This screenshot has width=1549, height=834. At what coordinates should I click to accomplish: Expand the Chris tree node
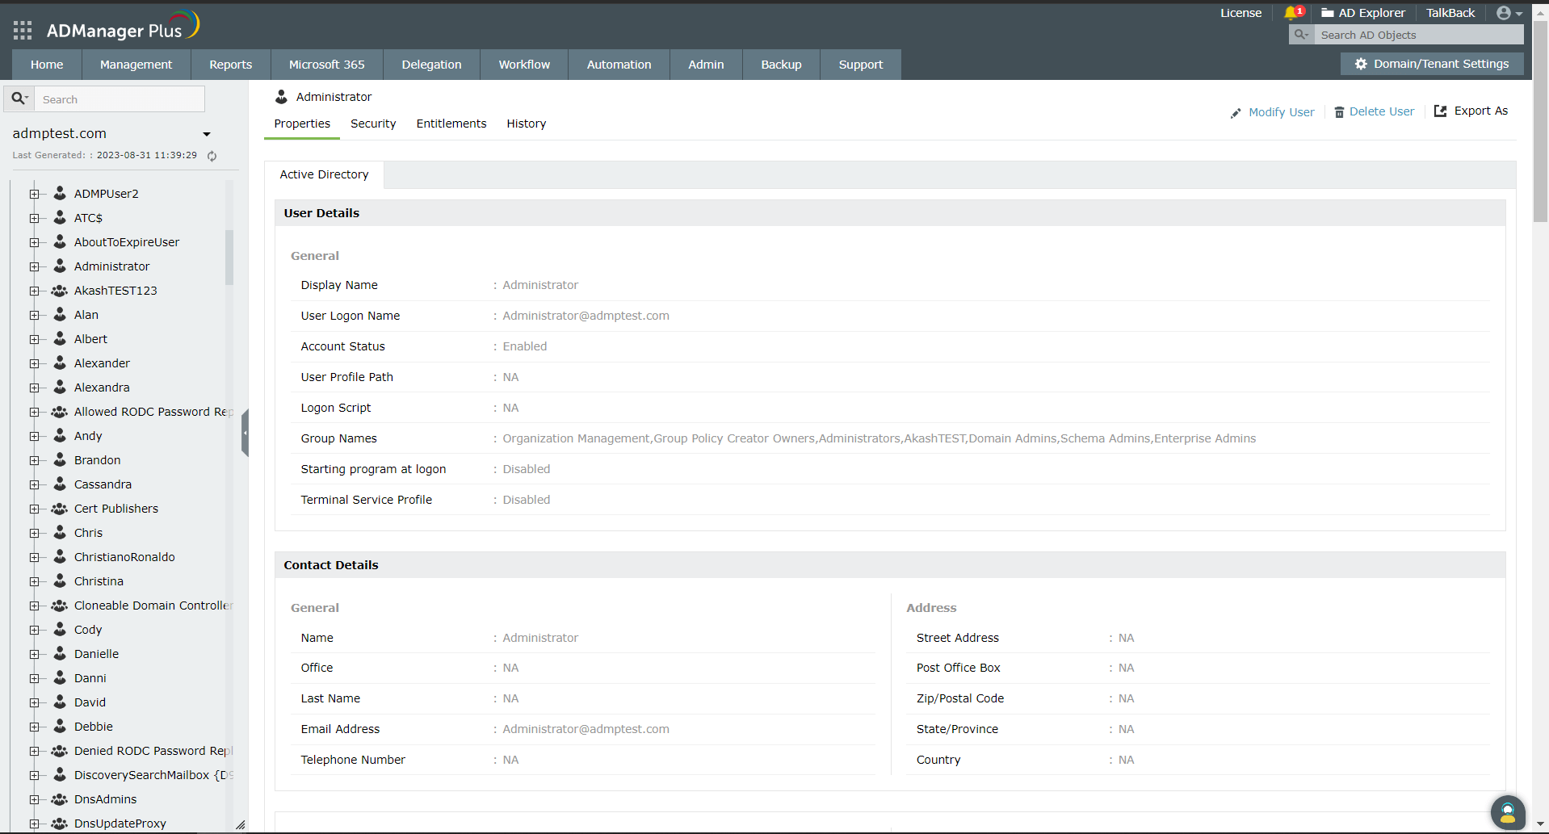(34, 533)
